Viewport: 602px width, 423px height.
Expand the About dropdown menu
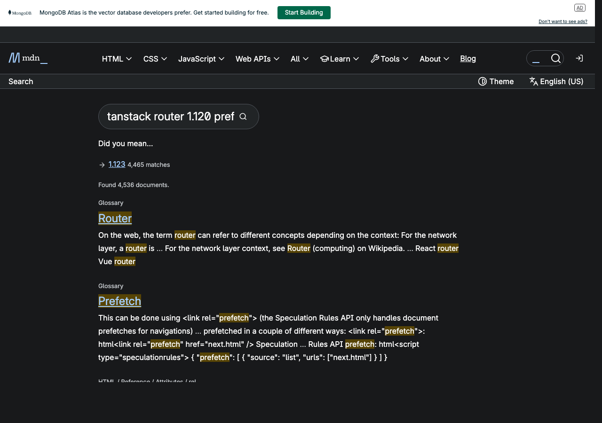434,59
